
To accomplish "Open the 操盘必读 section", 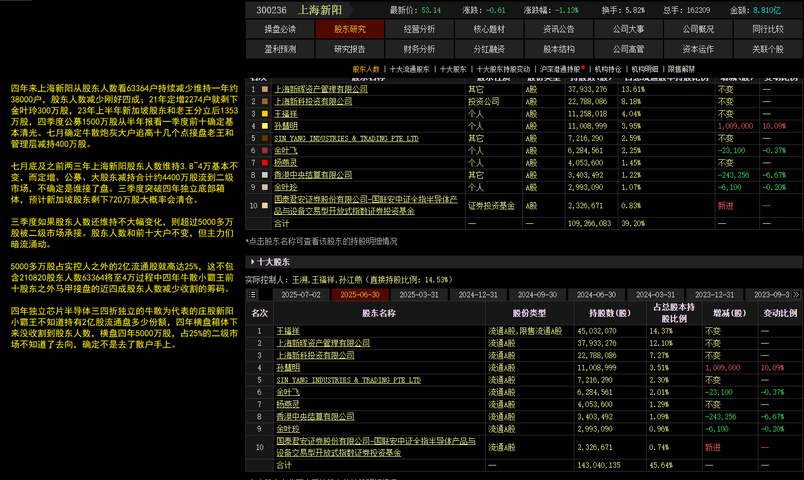I will point(280,29).
